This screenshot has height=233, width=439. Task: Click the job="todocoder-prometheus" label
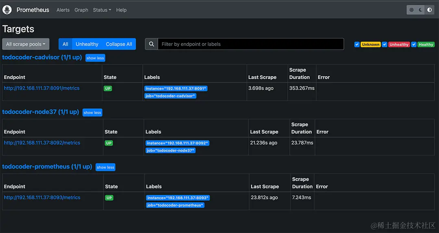tap(175, 205)
